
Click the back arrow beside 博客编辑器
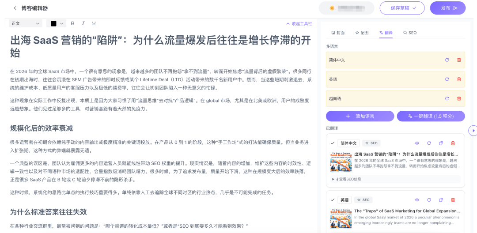[15, 8]
